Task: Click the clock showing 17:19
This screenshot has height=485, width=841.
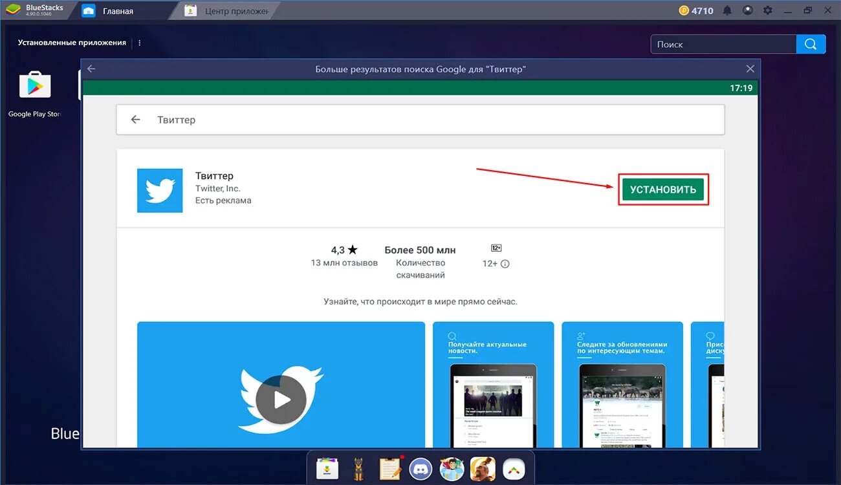Action: coord(741,88)
